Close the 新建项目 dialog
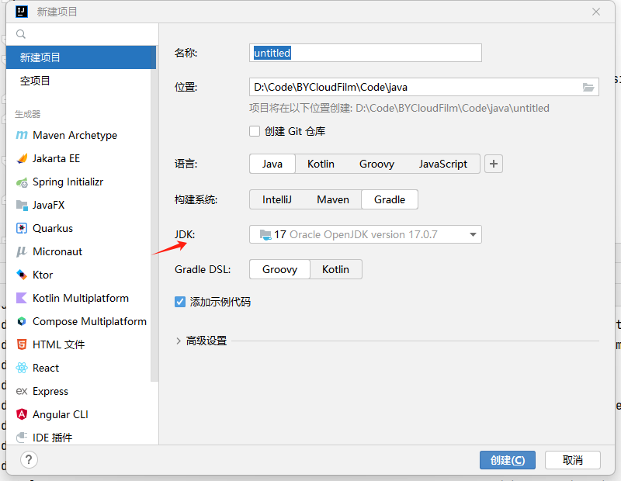621x481 pixels. [x=596, y=12]
